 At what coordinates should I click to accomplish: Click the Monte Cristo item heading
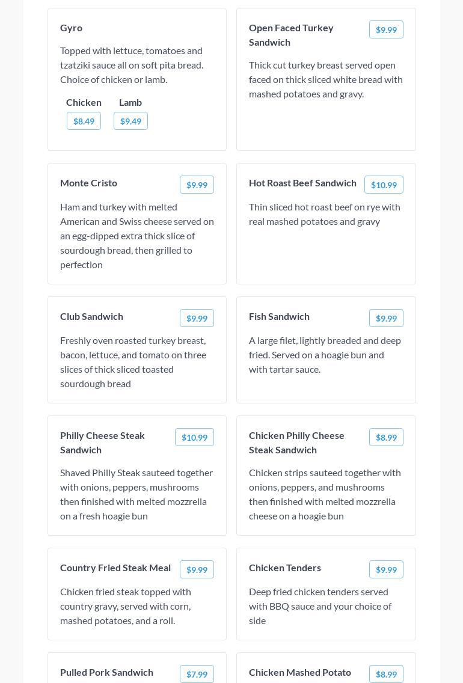point(88,183)
